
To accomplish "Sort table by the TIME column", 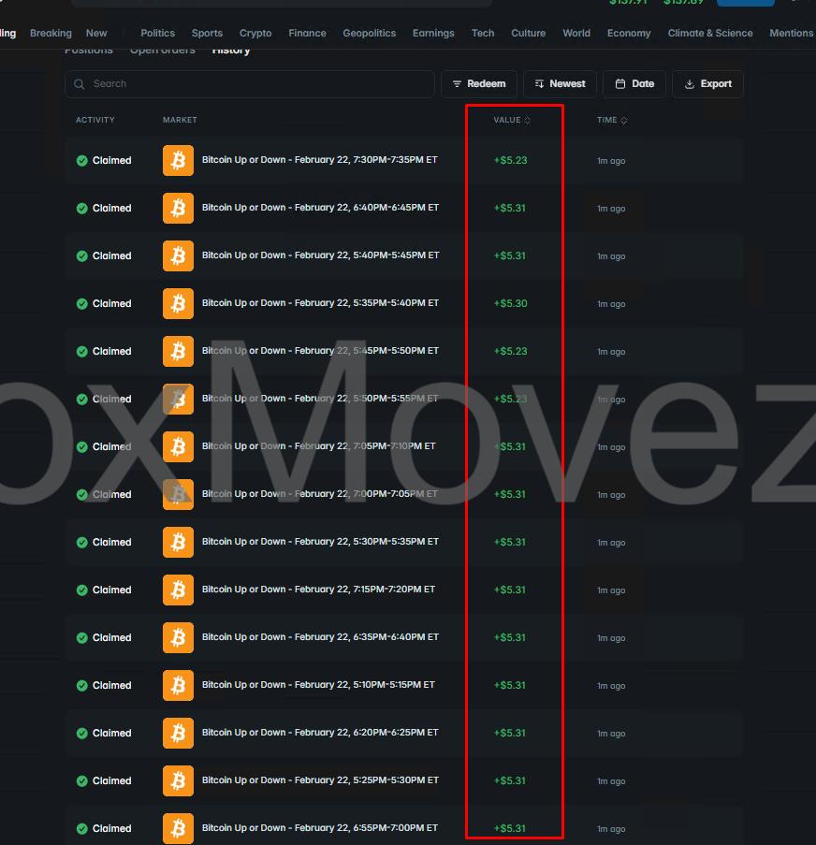I will 612,120.
